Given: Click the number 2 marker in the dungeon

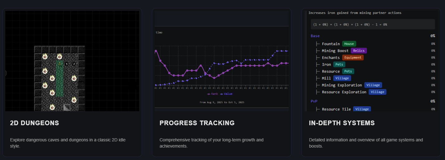Looking at the screenshot, I should point(74,64).
